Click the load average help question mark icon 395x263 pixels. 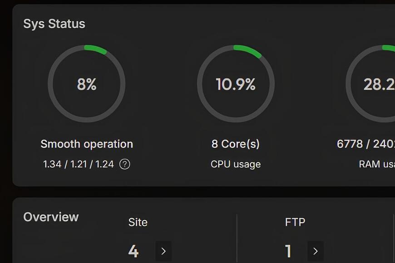tap(124, 164)
